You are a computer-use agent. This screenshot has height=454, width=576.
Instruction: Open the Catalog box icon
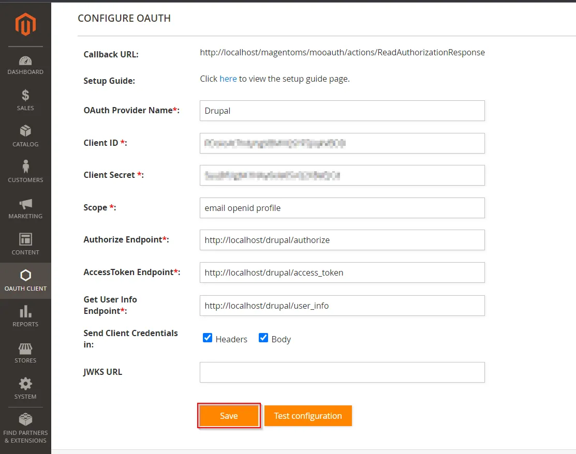[25, 131]
